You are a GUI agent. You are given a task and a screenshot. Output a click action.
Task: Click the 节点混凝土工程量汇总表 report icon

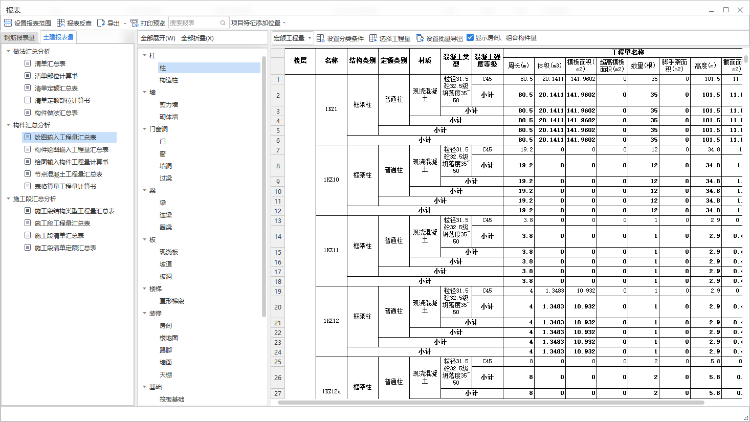coord(28,174)
